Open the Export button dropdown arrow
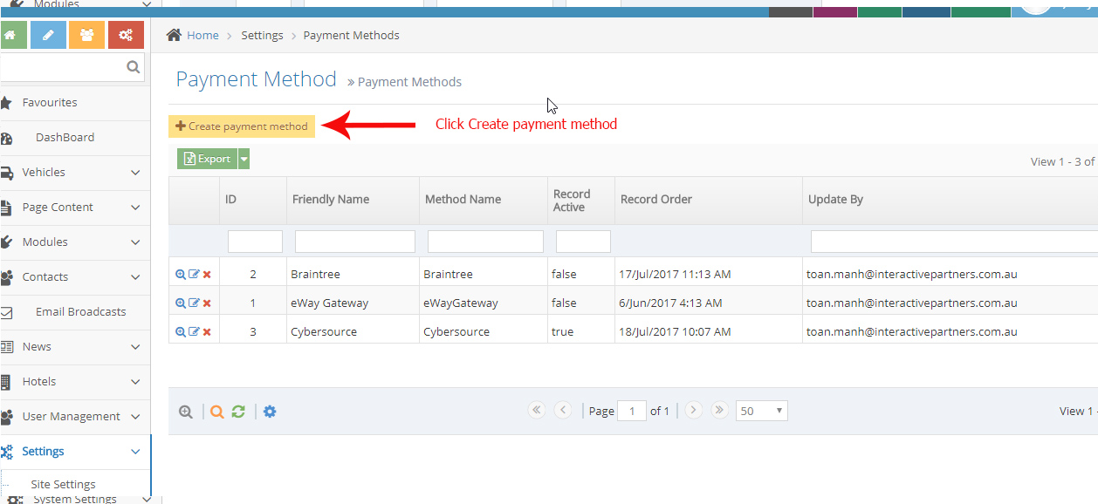Screen dimensions: 1098x504 244,158
